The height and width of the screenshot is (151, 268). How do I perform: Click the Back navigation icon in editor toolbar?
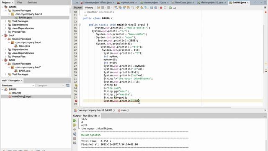[x=103, y=8]
